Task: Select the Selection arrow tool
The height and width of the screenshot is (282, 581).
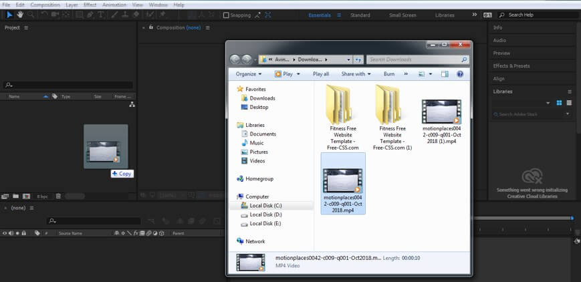Action: point(9,14)
